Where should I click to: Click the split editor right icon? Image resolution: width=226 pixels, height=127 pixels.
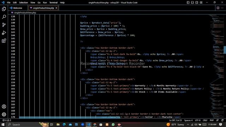218,8
